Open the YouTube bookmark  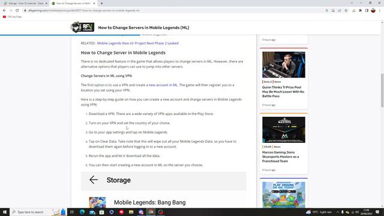coord(12,17)
